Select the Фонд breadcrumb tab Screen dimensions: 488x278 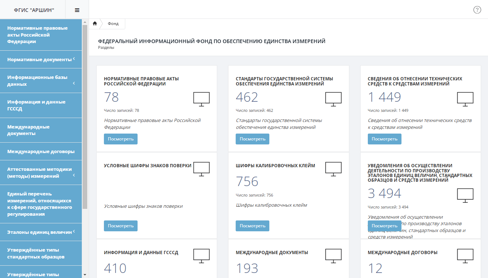pyautogui.click(x=113, y=24)
